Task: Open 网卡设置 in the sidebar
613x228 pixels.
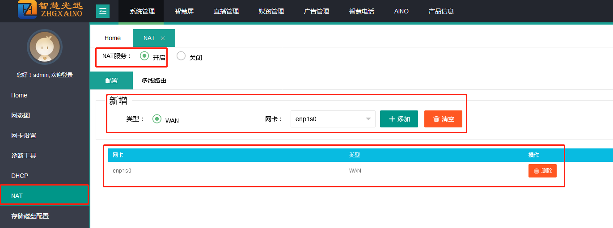Action: pos(24,135)
